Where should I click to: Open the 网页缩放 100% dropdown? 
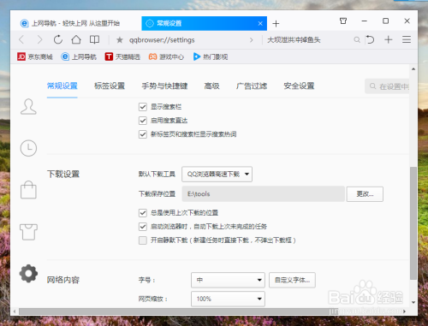pyautogui.click(x=228, y=299)
